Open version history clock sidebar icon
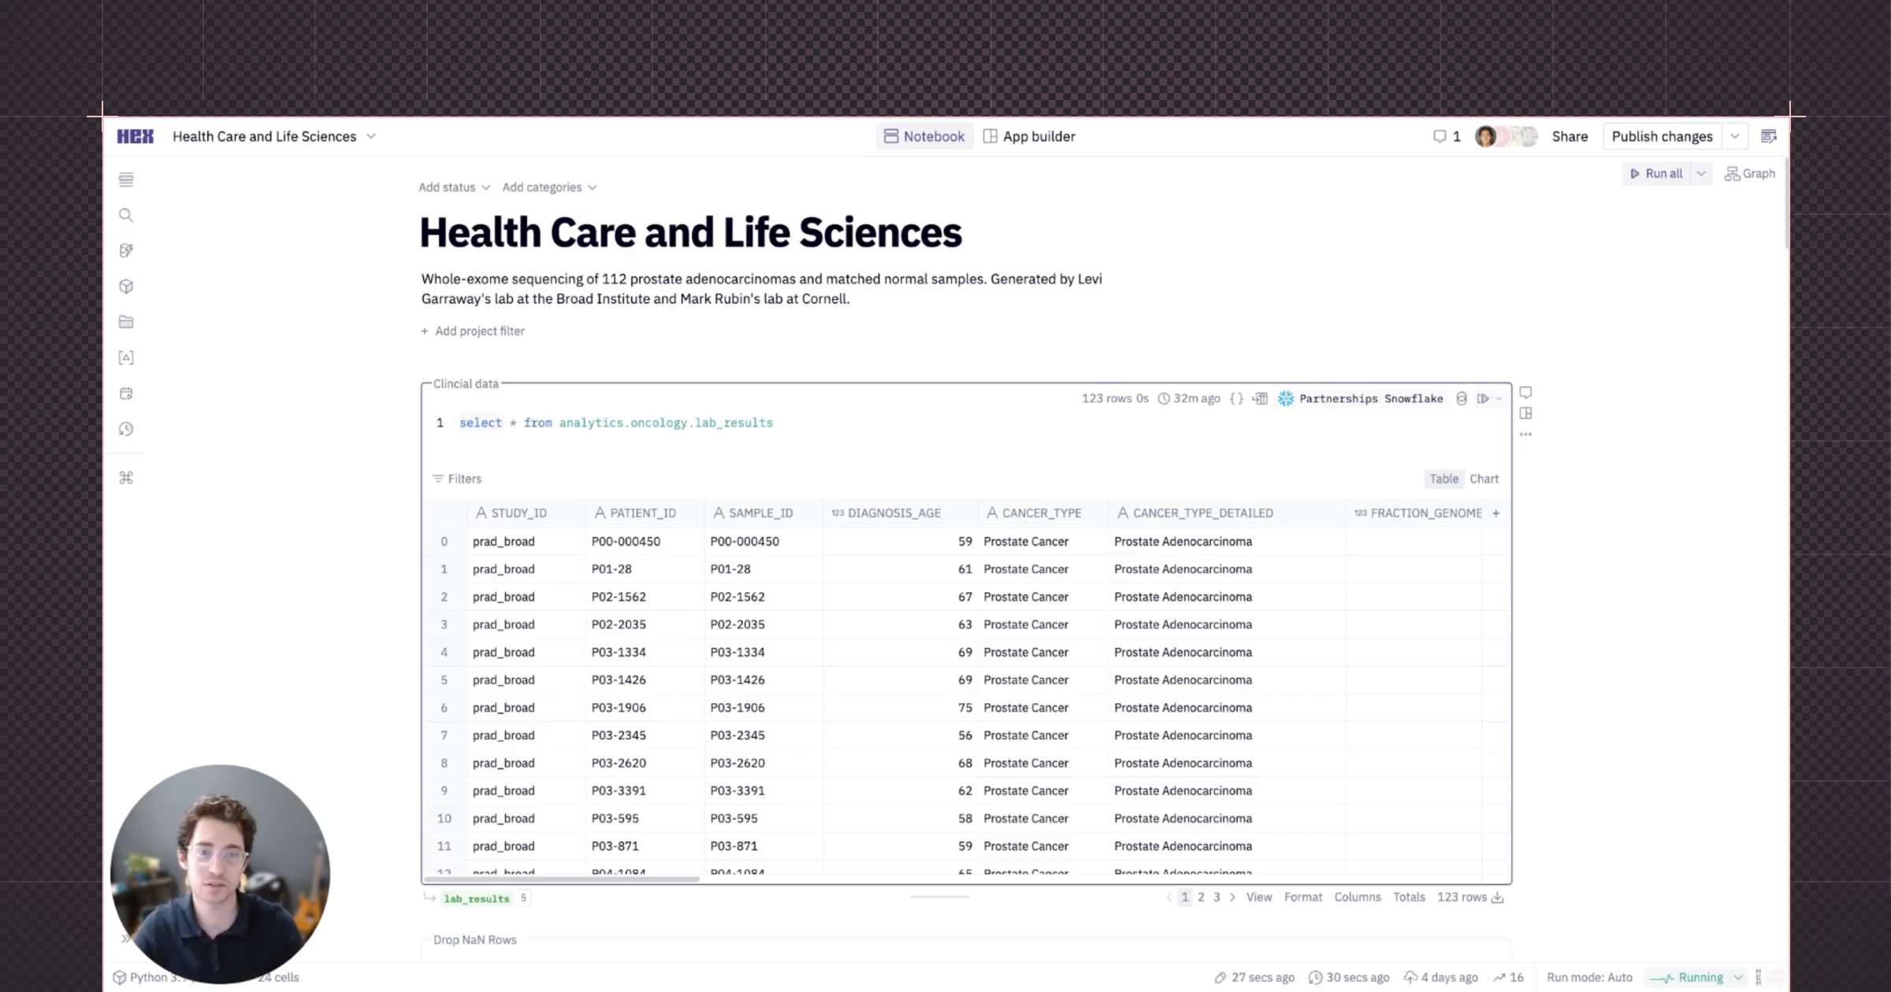Viewport: 1891px width, 992px height. pos(126,429)
